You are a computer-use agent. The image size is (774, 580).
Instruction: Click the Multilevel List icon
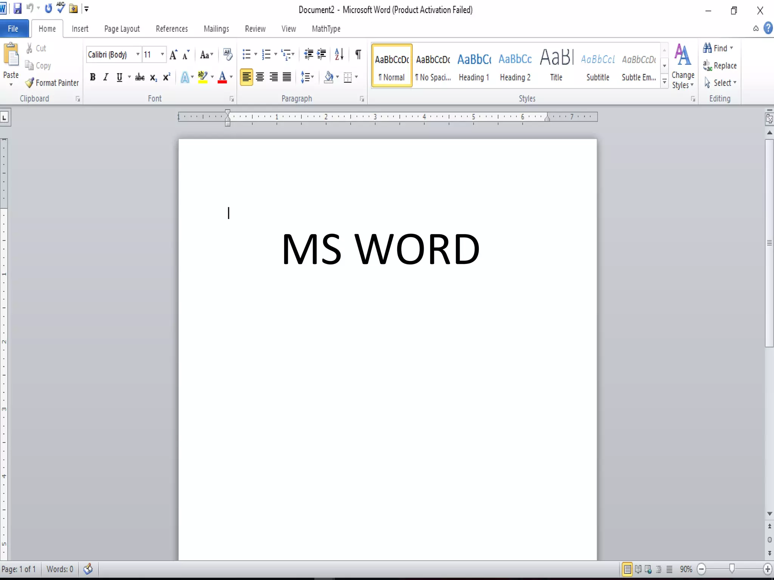click(286, 55)
